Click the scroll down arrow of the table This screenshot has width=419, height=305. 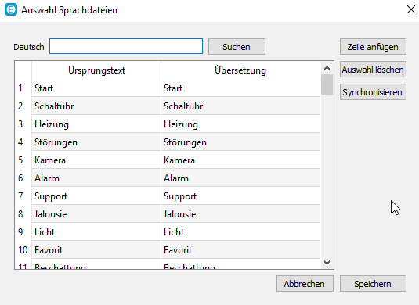tap(327, 263)
